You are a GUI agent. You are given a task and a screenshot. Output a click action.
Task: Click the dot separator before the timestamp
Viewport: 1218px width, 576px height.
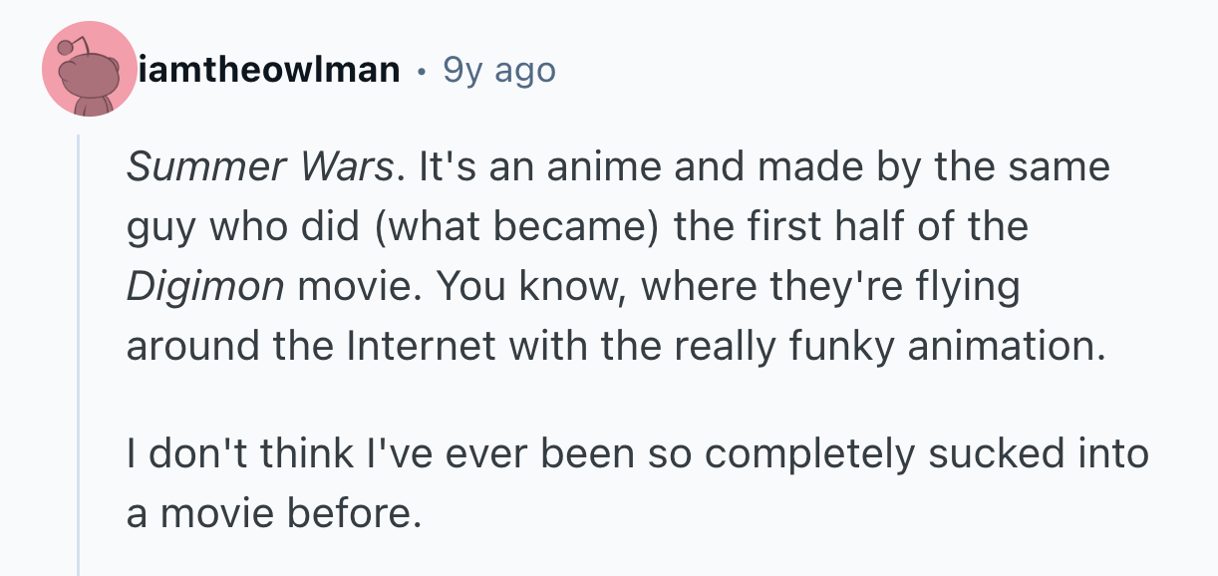click(423, 71)
